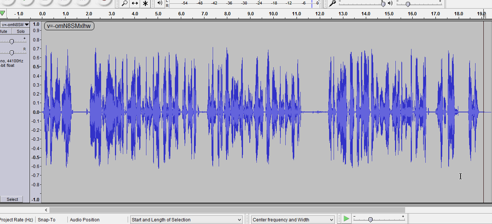Start playback with the green Play-at-Speed button
The width and height of the screenshot is (492, 224).
(x=346, y=219)
